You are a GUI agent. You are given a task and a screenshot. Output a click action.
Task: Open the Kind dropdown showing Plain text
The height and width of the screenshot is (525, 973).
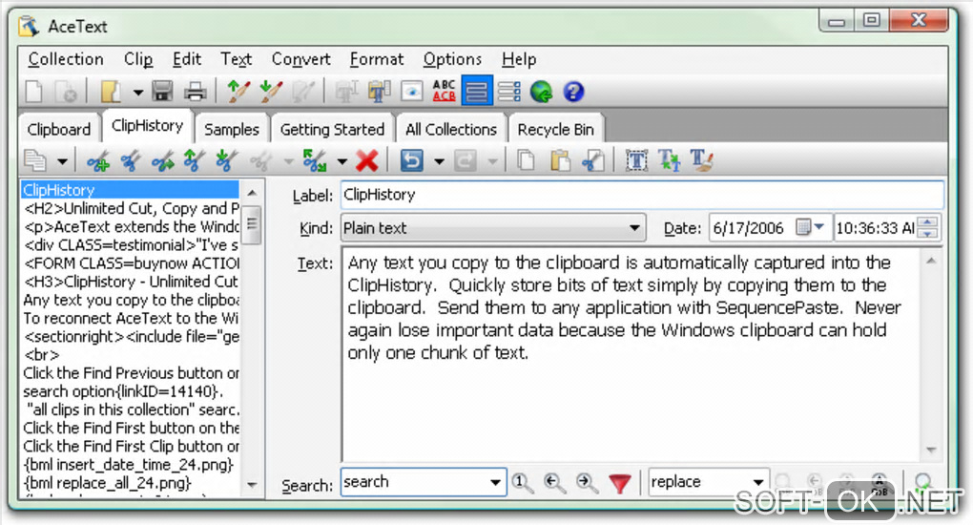click(x=634, y=228)
